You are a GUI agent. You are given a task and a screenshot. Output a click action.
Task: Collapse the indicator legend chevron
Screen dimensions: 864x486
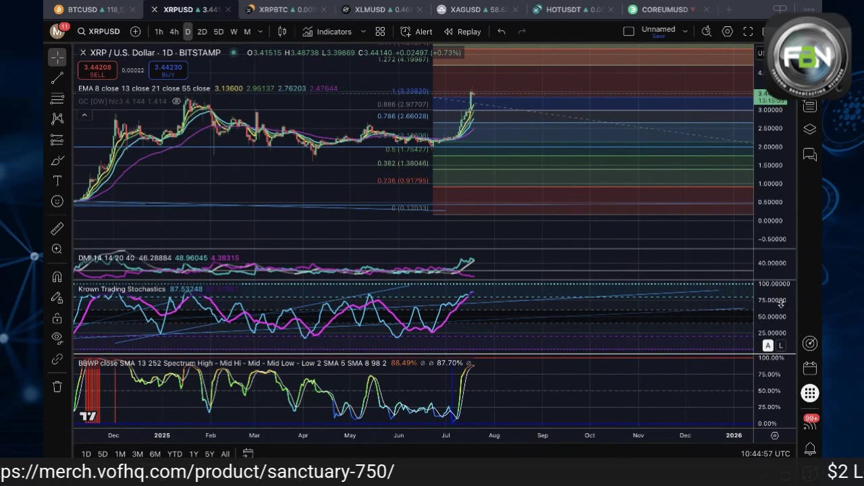84,115
